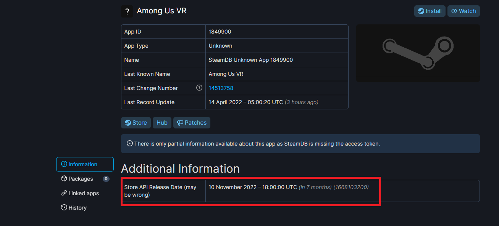This screenshot has width=499, height=226.
Task: Click the Watch button
Action: tap(463, 11)
